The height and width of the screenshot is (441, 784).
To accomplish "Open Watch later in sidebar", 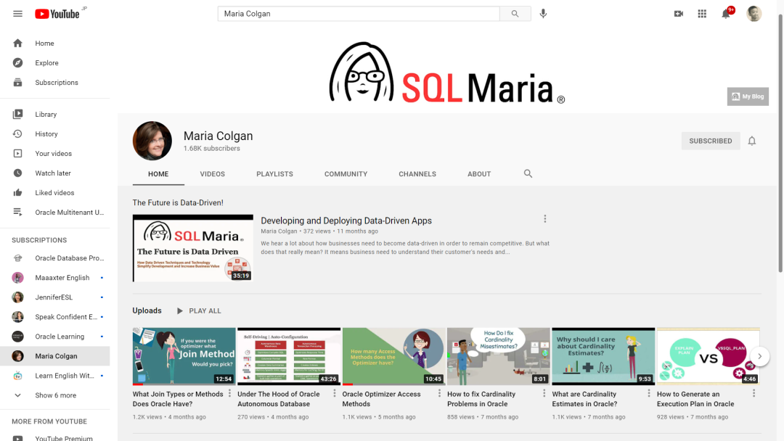I will [55, 173].
